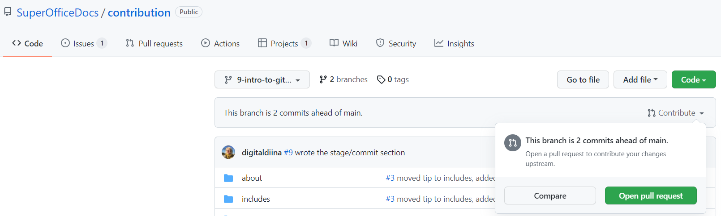This screenshot has width=721, height=216.
Task: Open the green Code dropdown button
Action: click(694, 79)
